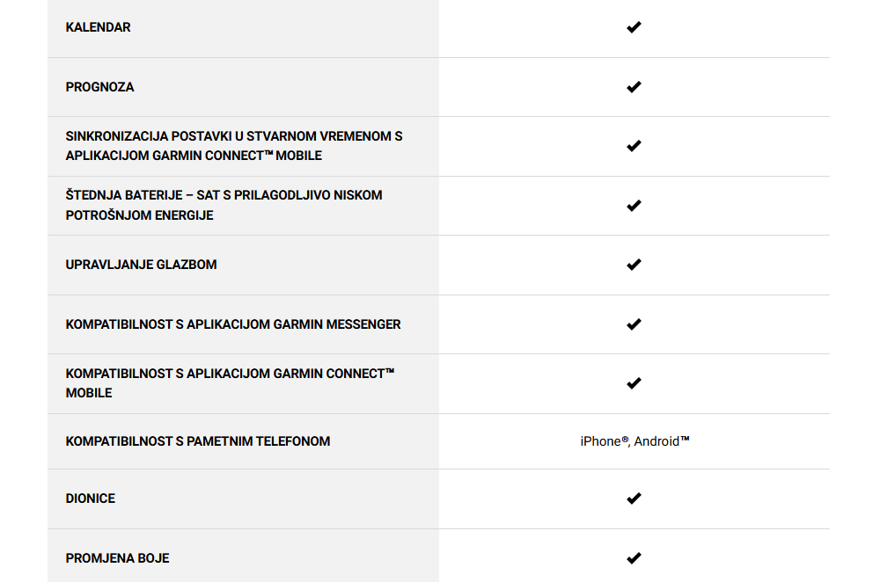Viewport: 873px width, 582px height.
Task: Click the ŠTEDNJA BATERIJE feature label
Action: 224,206
